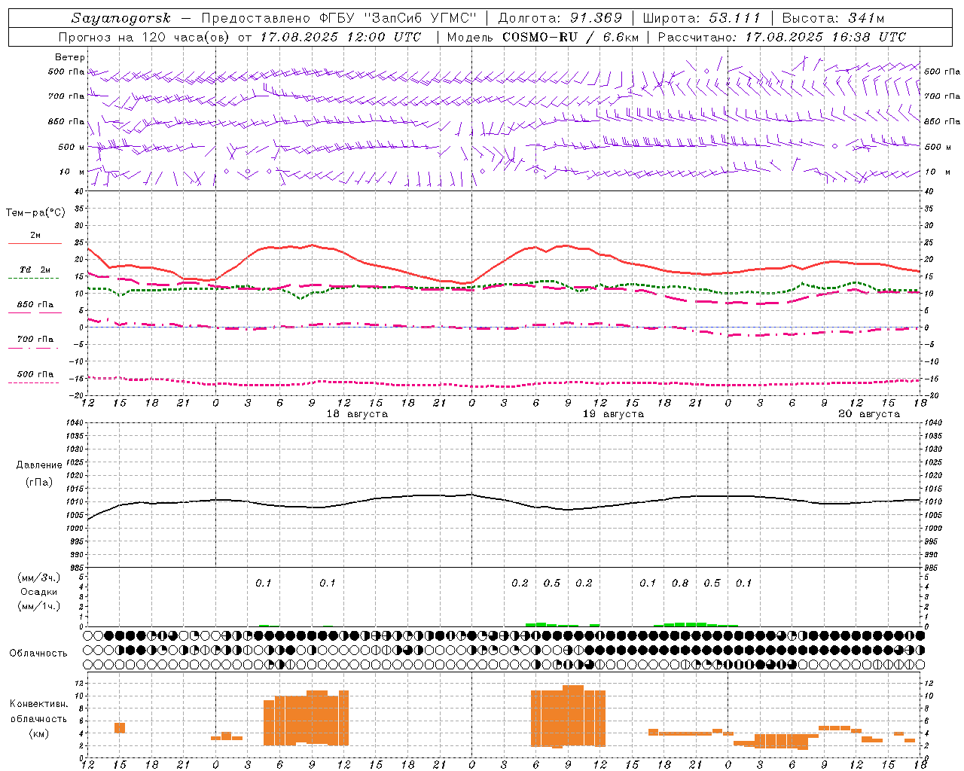Click the lone orange convective bar at 15h on 17 August
The width and height of the screenshot is (964, 771).
tap(120, 727)
